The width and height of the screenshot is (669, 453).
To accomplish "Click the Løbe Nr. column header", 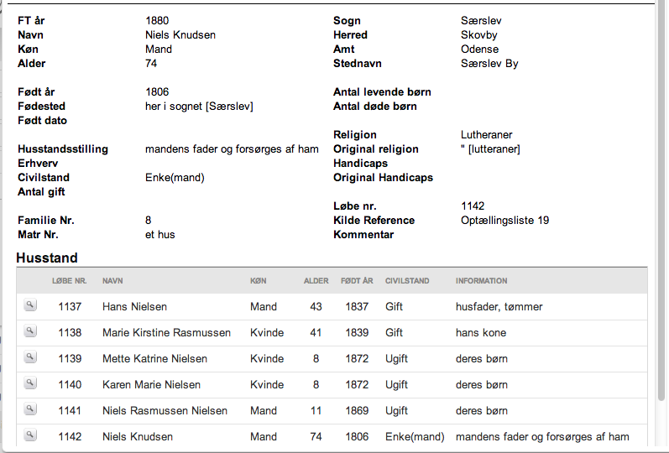I will (x=70, y=281).
